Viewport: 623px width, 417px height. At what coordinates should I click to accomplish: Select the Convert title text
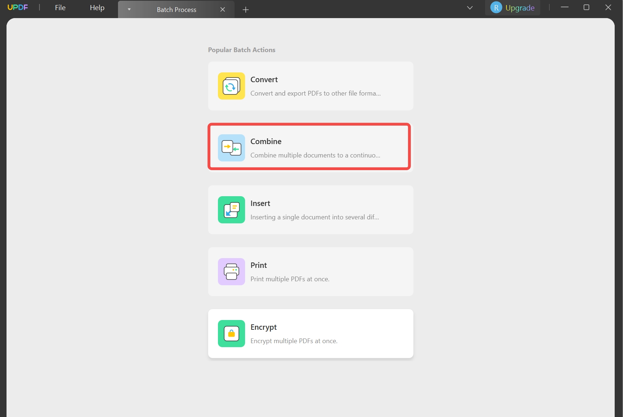pos(264,80)
